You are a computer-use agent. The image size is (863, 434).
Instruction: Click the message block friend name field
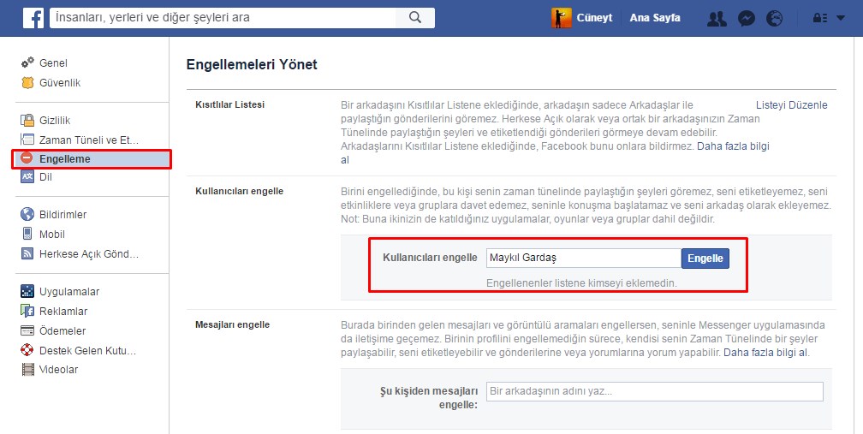[x=654, y=391]
